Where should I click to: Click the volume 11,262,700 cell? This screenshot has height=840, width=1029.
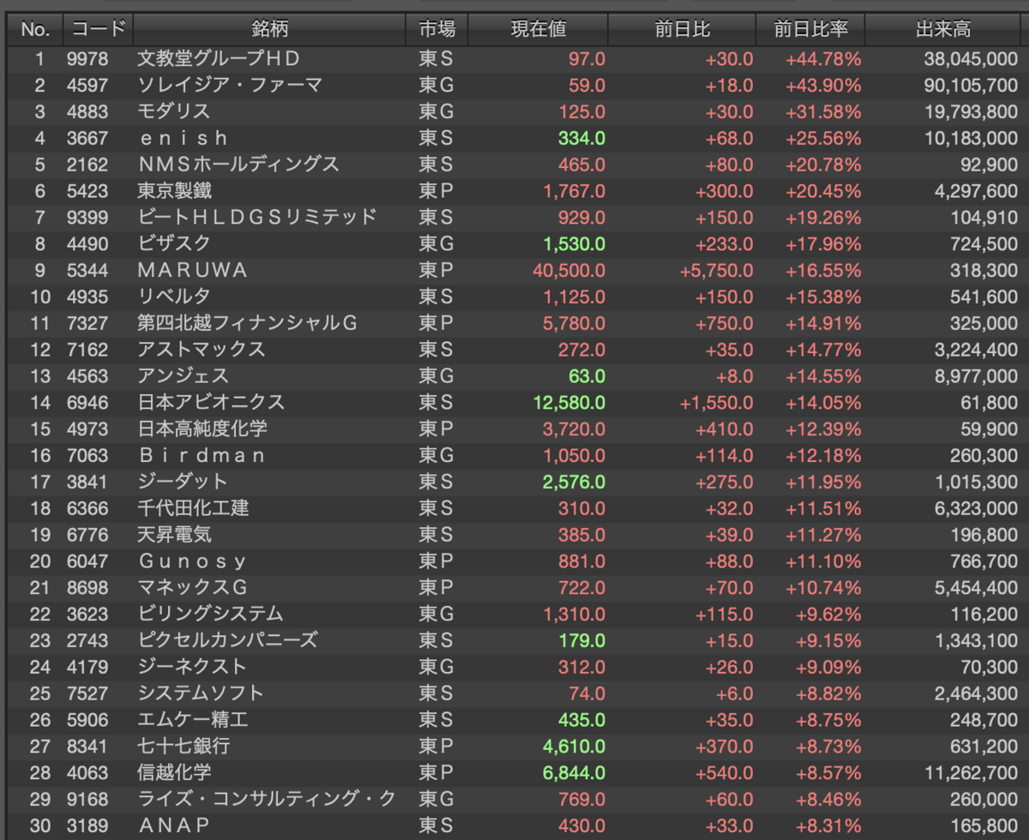(972, 772)
